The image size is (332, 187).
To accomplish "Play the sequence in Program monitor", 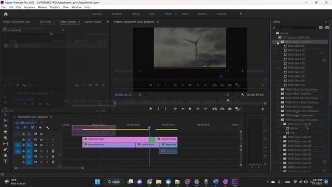I will point(190,109).
